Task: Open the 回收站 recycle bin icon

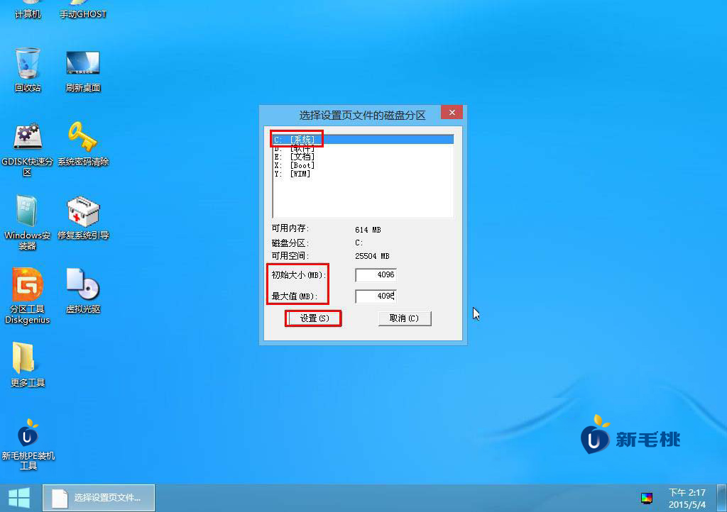Action: tap(28, 66)
